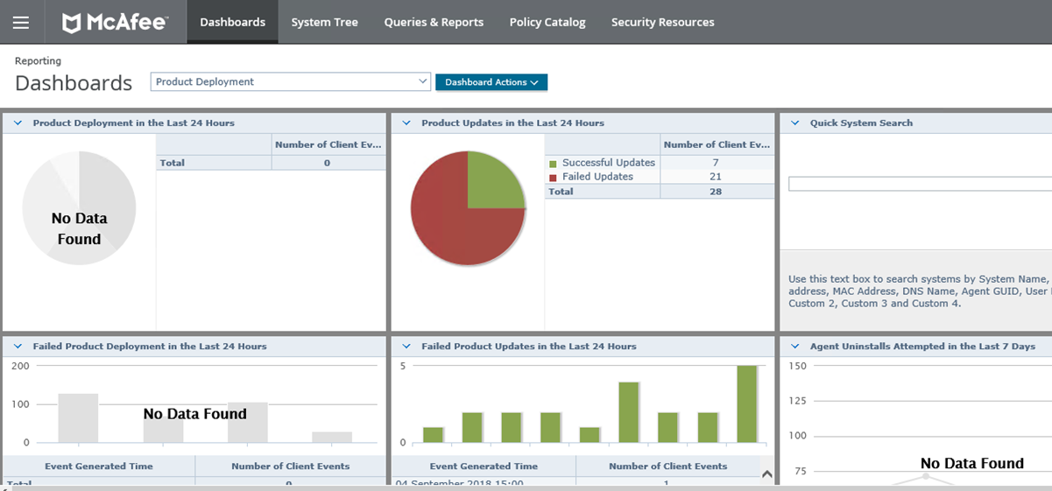1052x491 pixels.
Task: Collapse Failed Product Updates panel
Action: pyautogui.click(x=406, y=347)
